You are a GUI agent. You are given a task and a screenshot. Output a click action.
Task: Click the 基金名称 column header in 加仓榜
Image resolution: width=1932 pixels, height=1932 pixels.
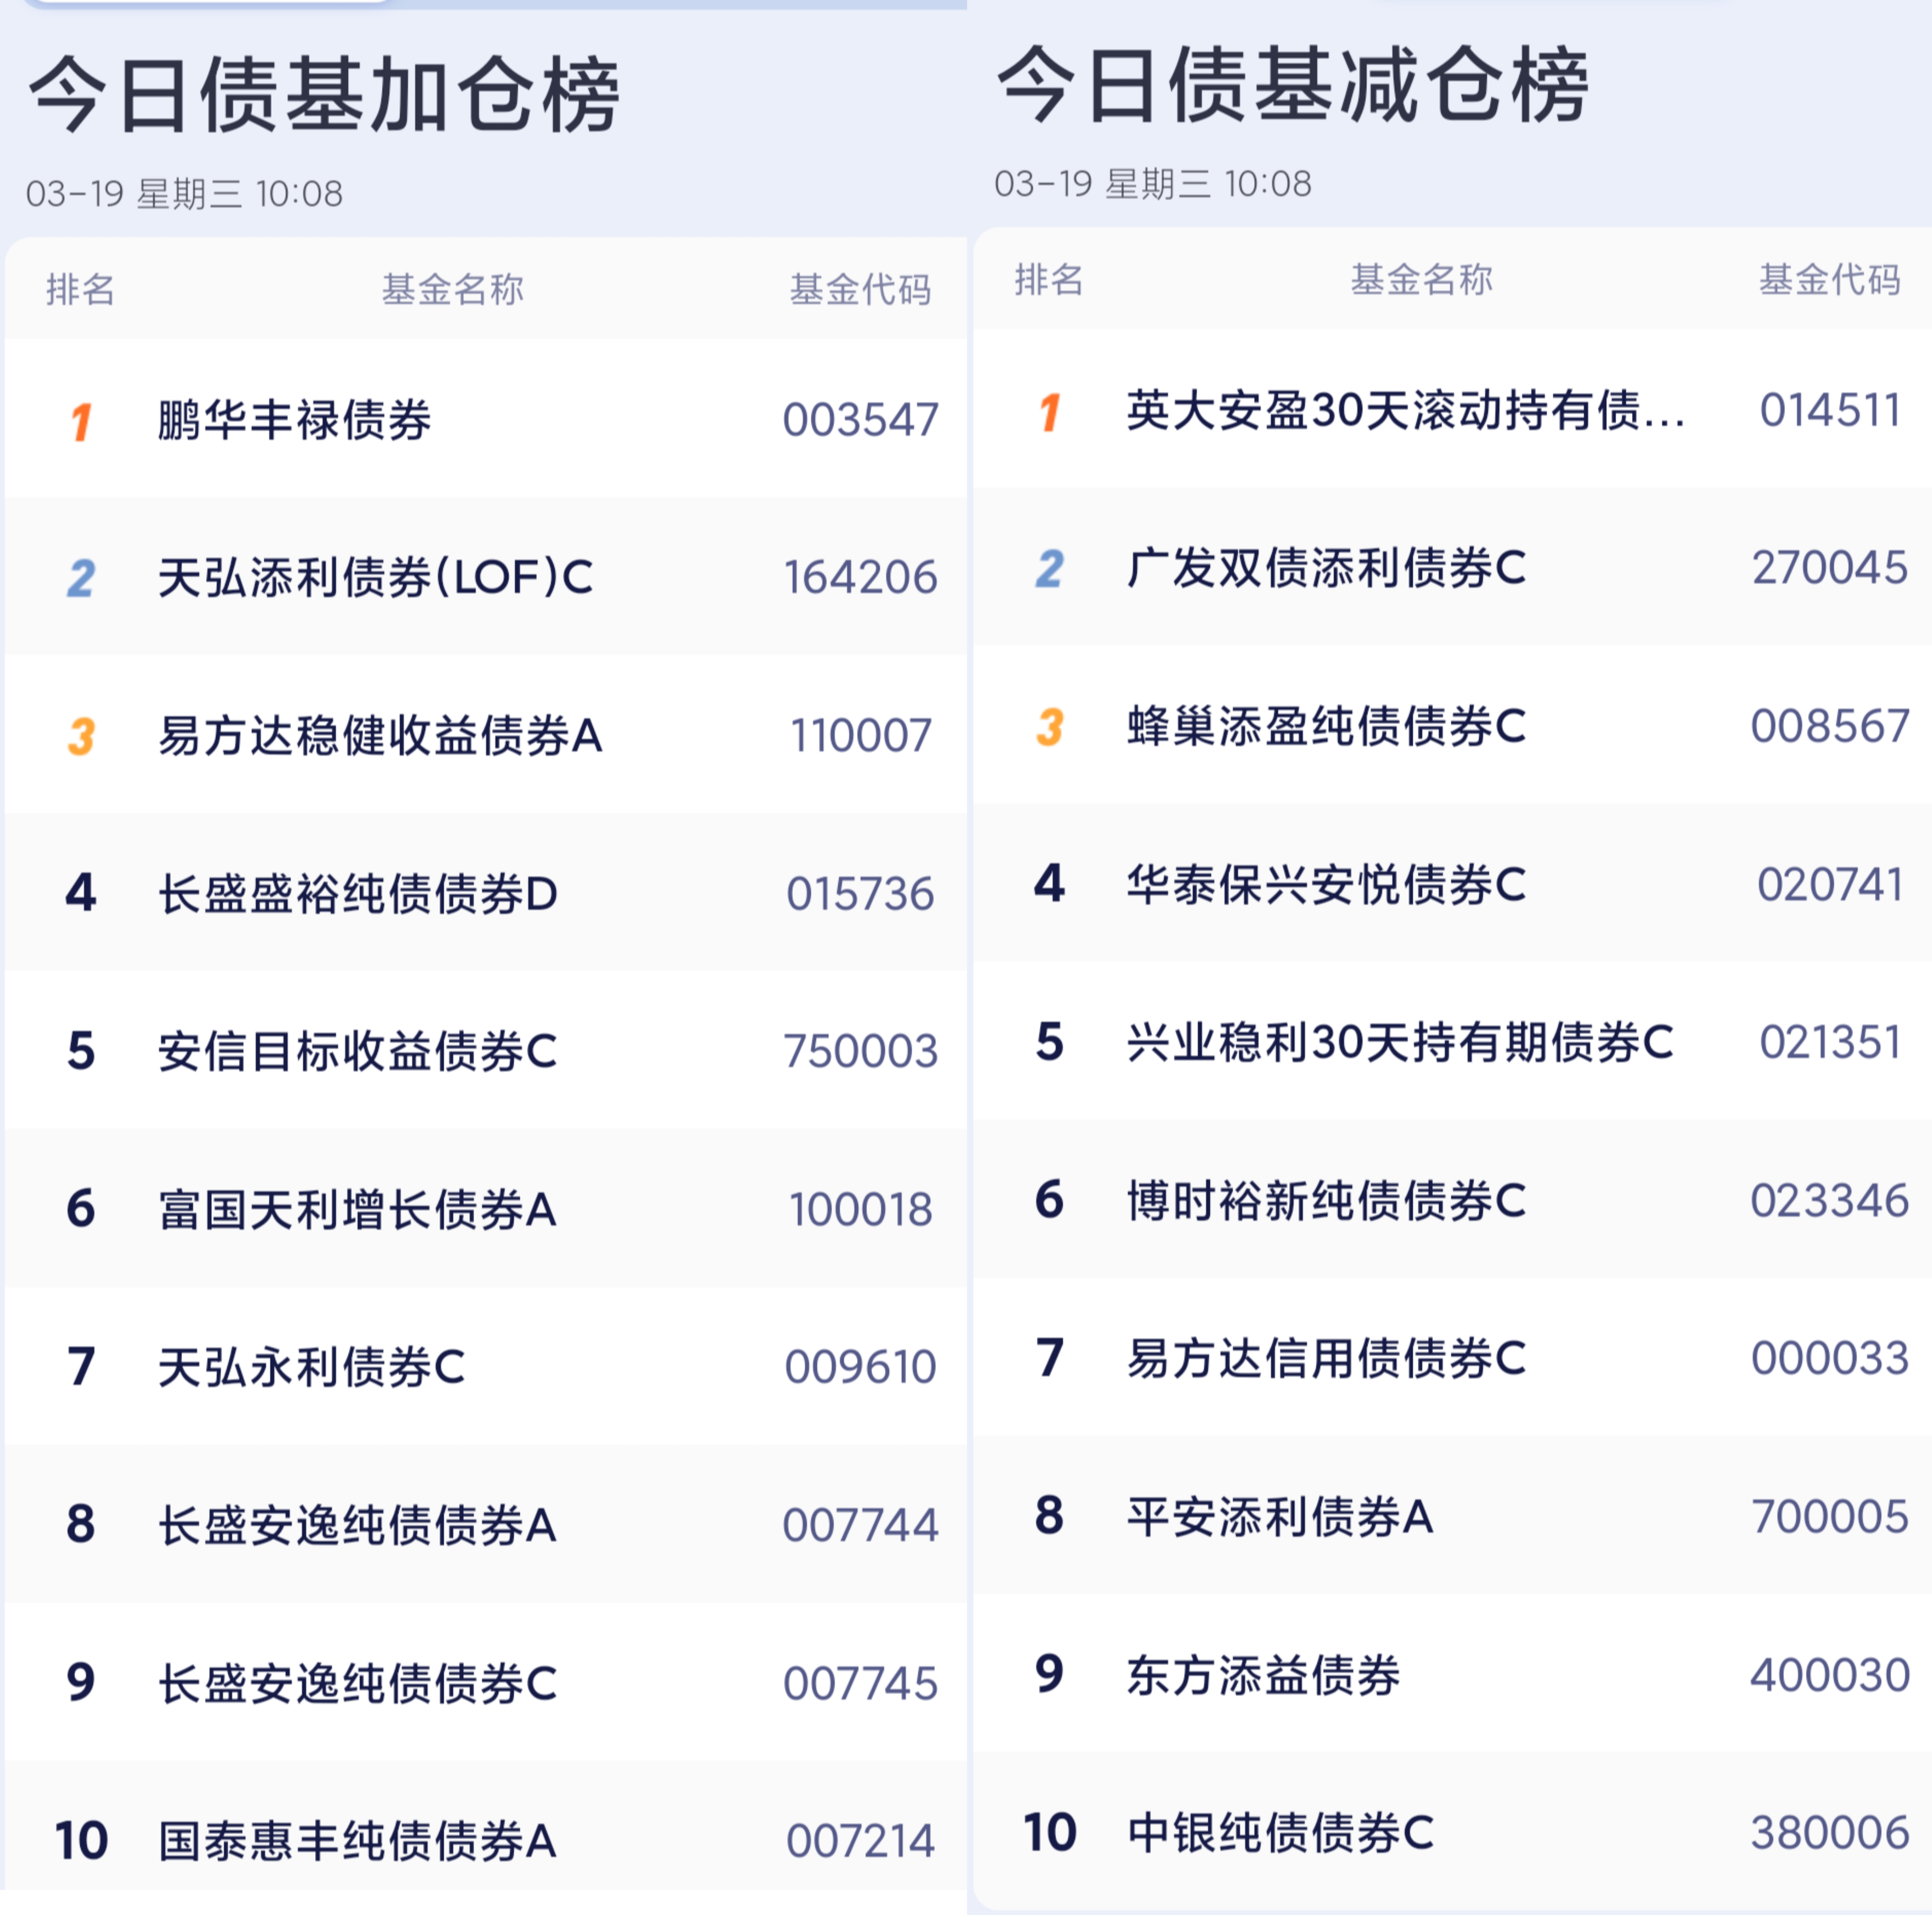coord(452,290)
